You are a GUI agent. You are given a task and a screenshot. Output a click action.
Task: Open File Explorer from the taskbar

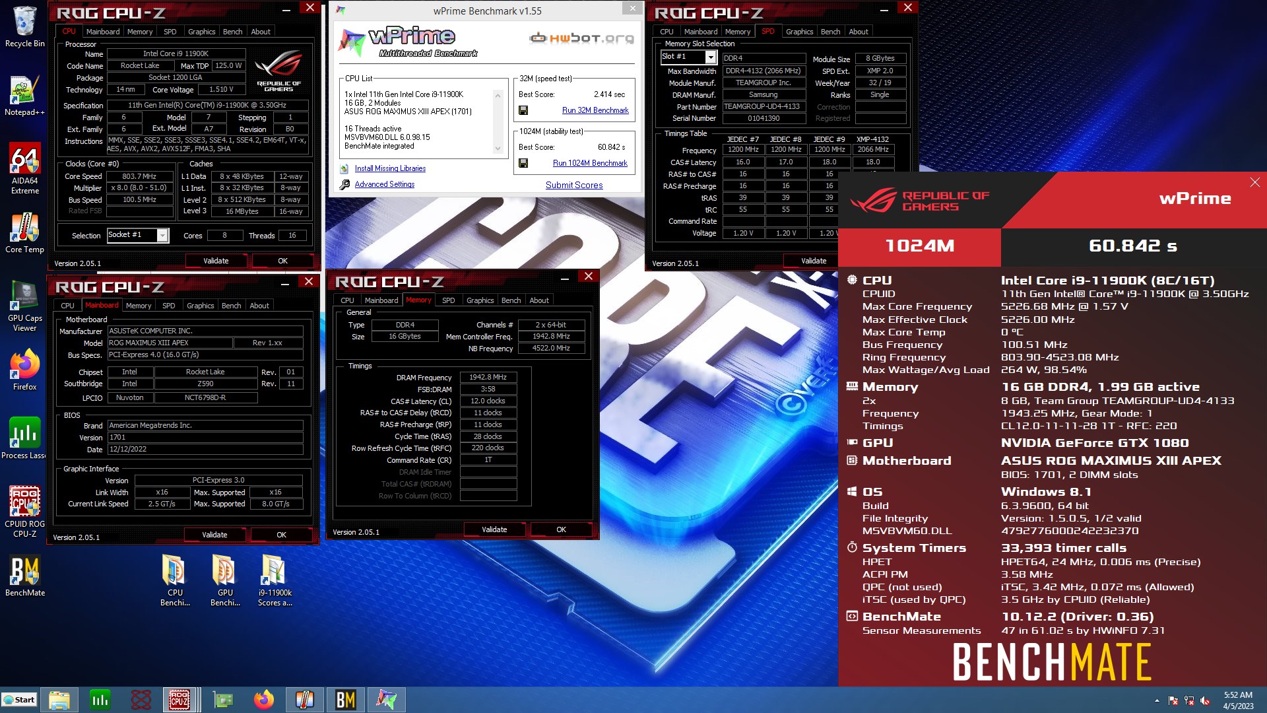(59, 700)
